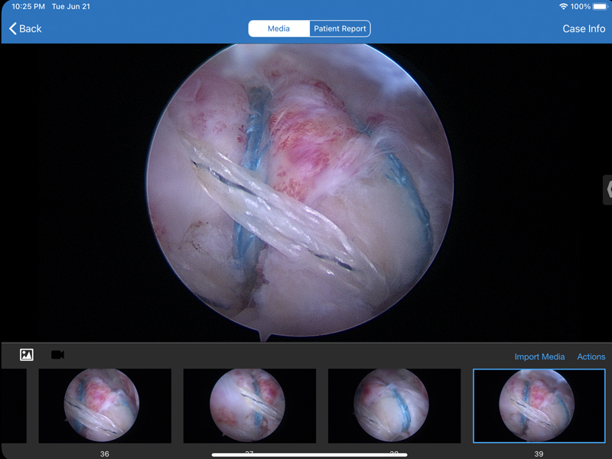Go back using the Back button

(x=25, y=28)
